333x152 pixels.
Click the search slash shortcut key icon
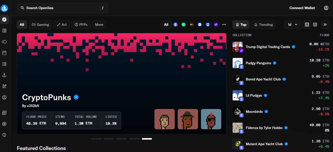pos(102,8)
